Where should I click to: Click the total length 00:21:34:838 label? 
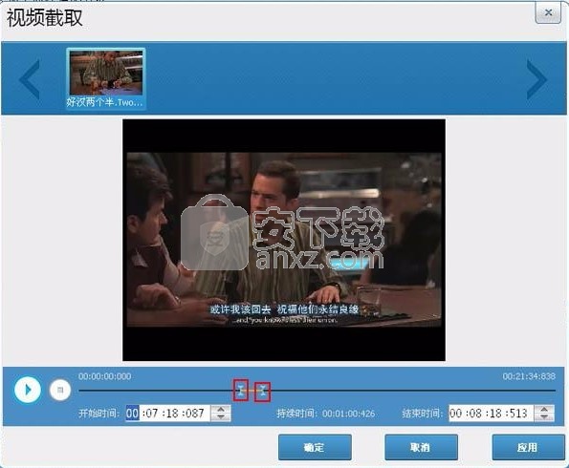(x=529, y=376)
